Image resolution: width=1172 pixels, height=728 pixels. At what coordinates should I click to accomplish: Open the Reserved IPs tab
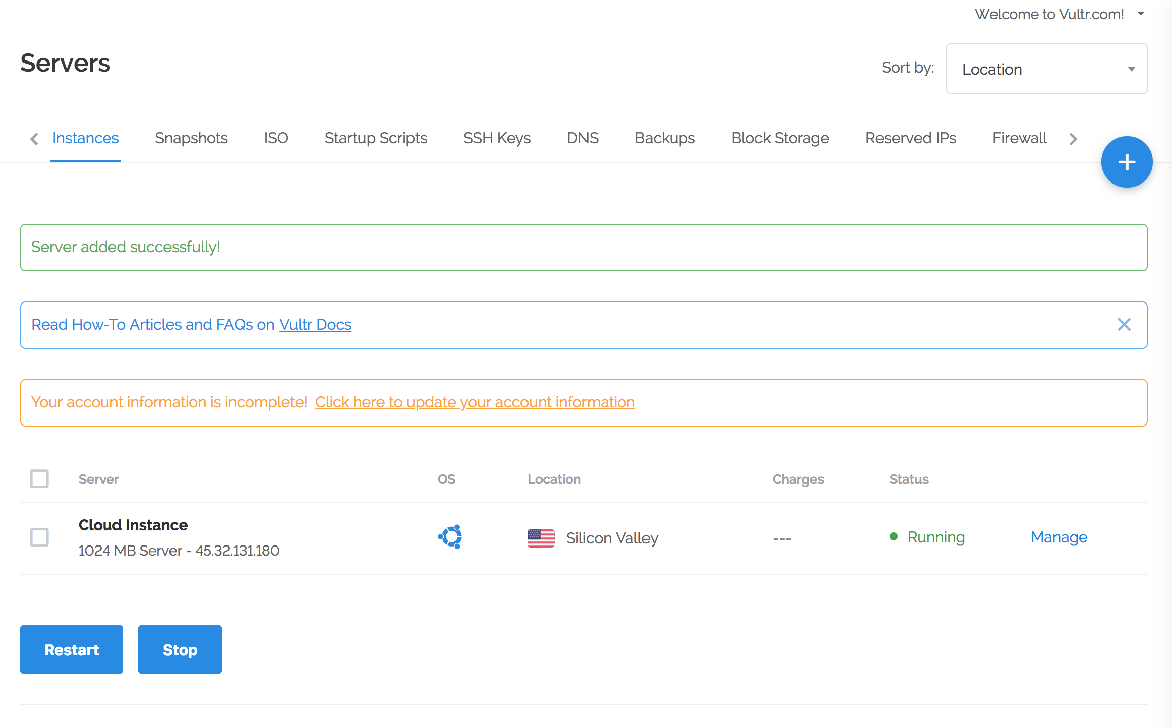(x=911, y=138)
